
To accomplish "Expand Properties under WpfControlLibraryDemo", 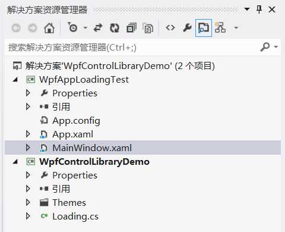I will 28,175.
